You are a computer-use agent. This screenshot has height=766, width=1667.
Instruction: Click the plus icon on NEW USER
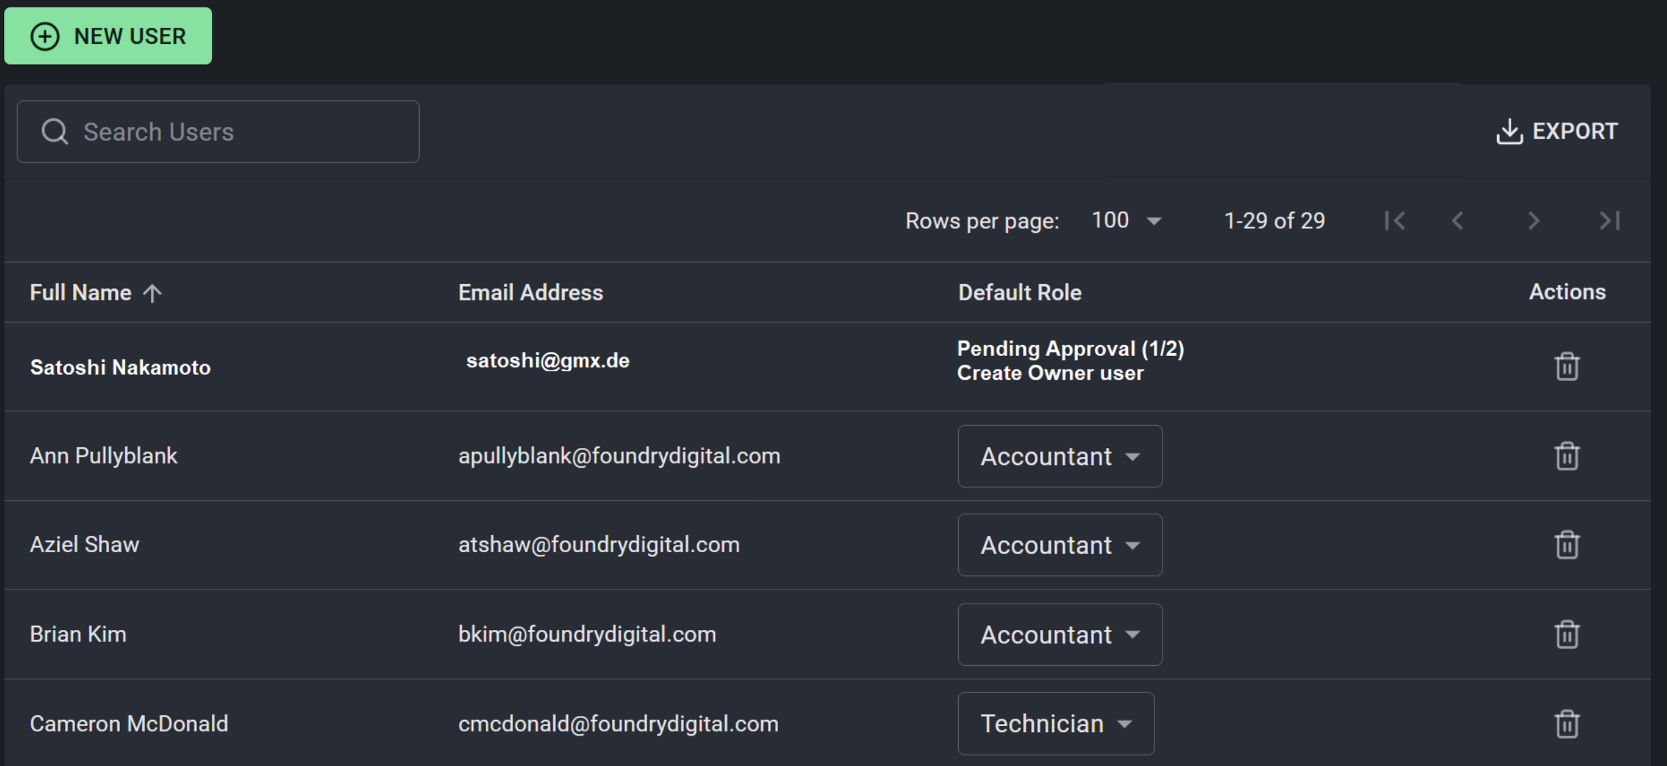45,36
